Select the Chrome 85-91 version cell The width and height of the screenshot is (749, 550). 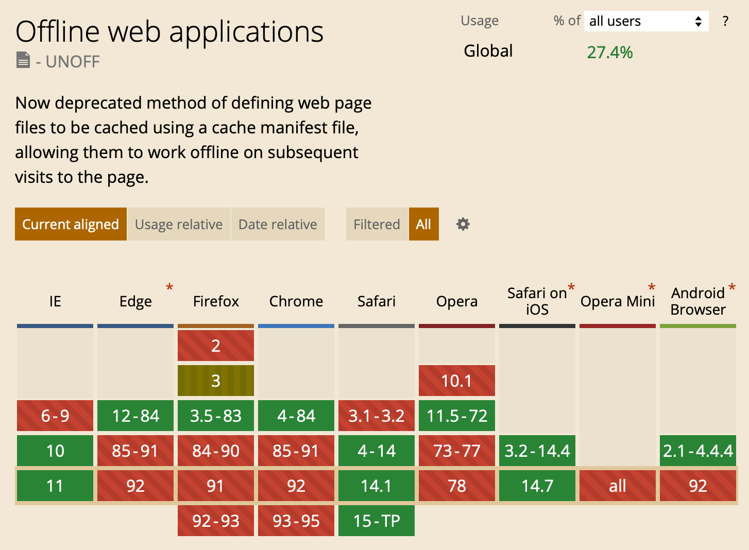[296, 451]
